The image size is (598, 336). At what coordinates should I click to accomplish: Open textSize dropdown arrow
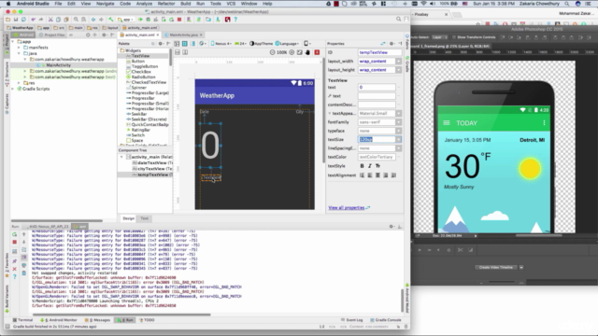(399, 139)
